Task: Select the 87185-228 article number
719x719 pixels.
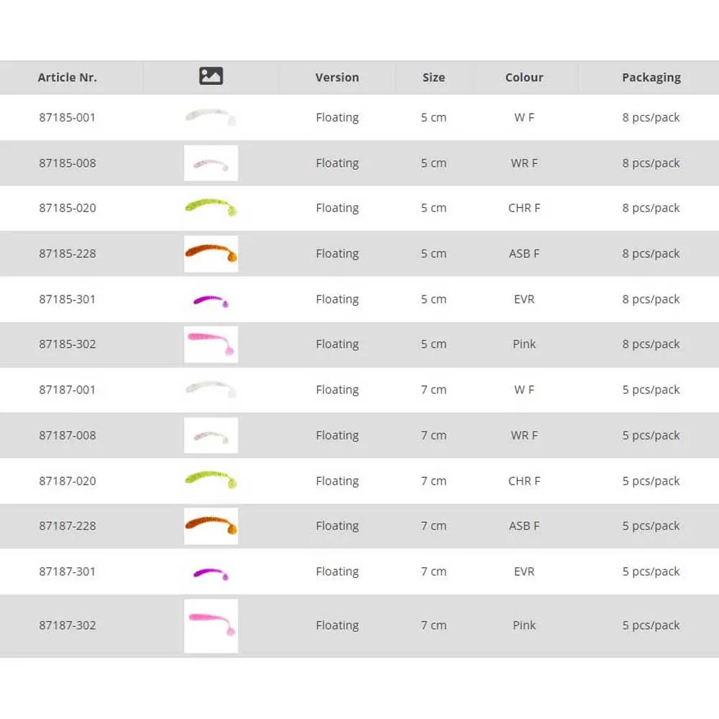Action: tap(68, 254)
